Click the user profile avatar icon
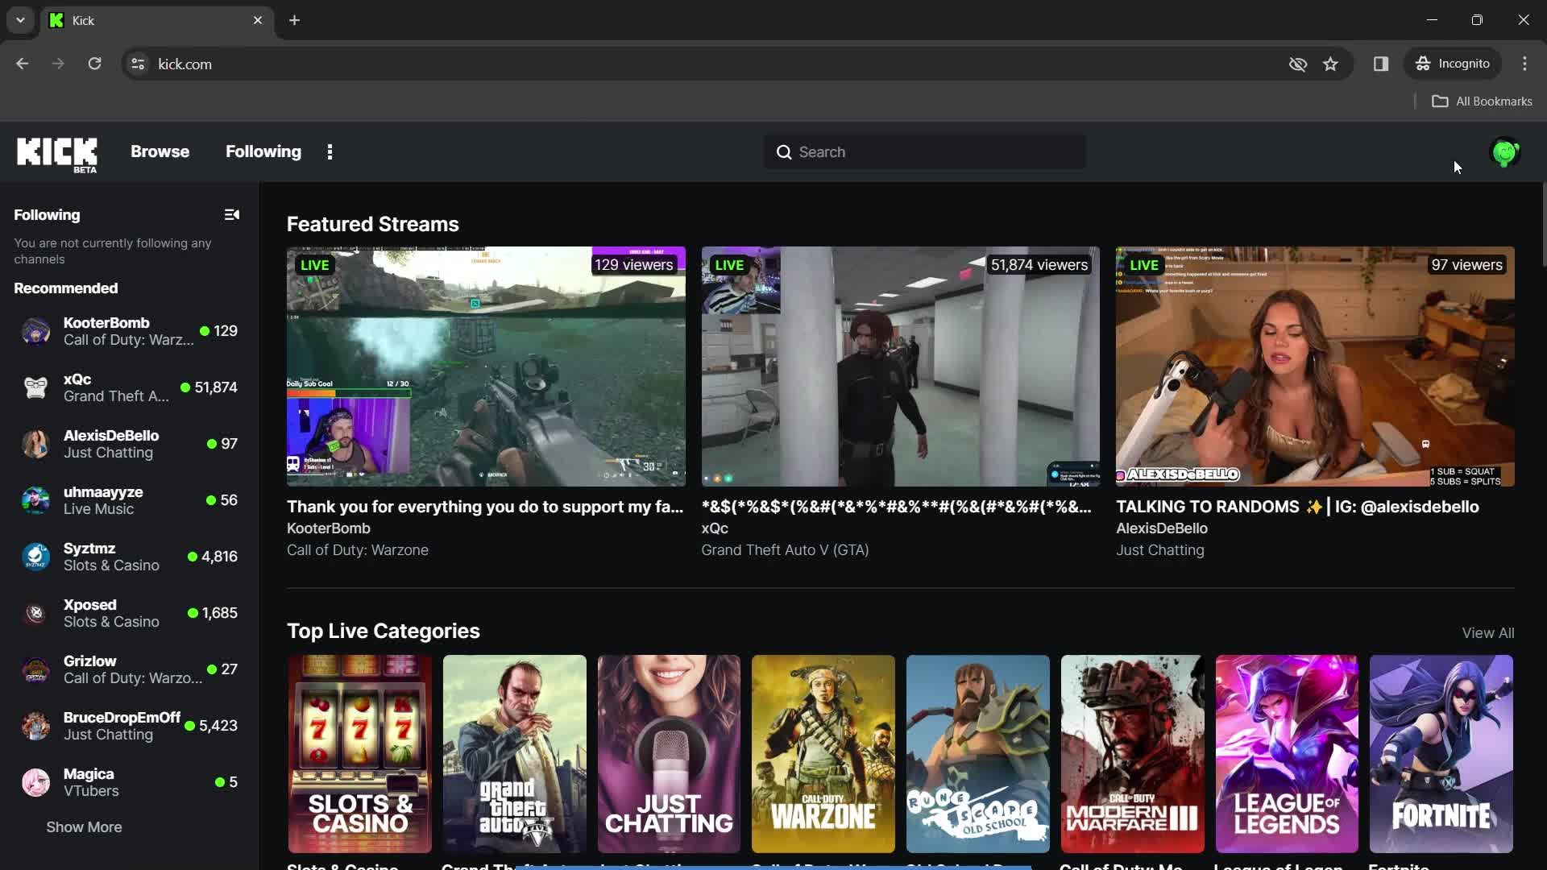1547x870 pixels. tap(1507, 151)
